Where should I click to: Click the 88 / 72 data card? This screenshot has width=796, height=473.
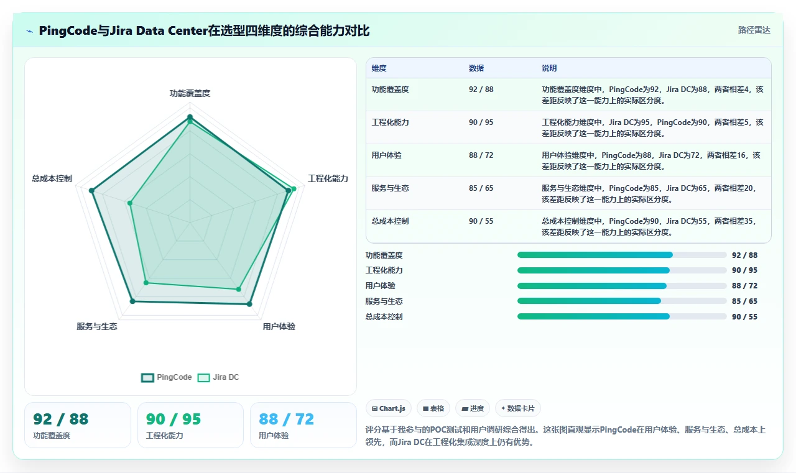[303, 425]
